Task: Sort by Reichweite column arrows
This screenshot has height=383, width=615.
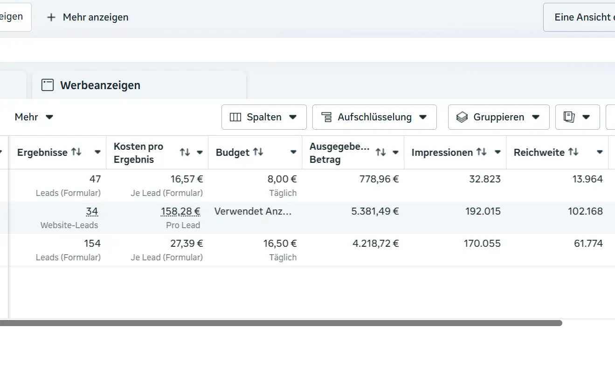Action: coord(573,152)
